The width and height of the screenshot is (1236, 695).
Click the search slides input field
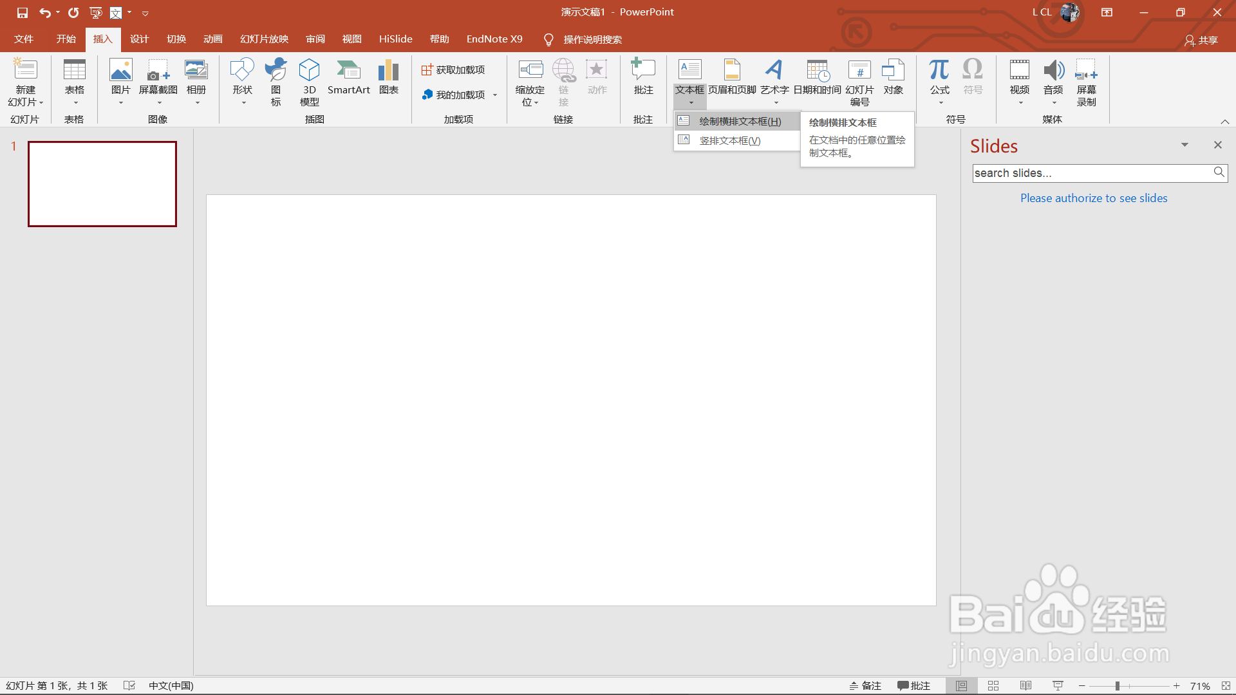(x=1091, y=173)
